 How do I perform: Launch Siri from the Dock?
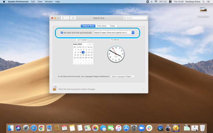click(18, 128)
